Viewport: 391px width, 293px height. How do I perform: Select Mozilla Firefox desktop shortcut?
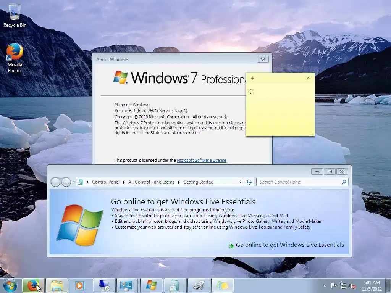click(x=15, y=58)
